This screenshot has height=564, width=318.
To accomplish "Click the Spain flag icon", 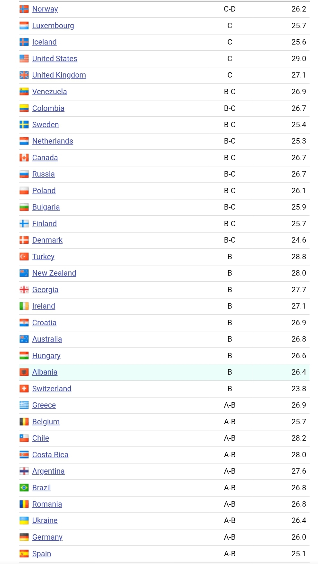I will [24, 554].
